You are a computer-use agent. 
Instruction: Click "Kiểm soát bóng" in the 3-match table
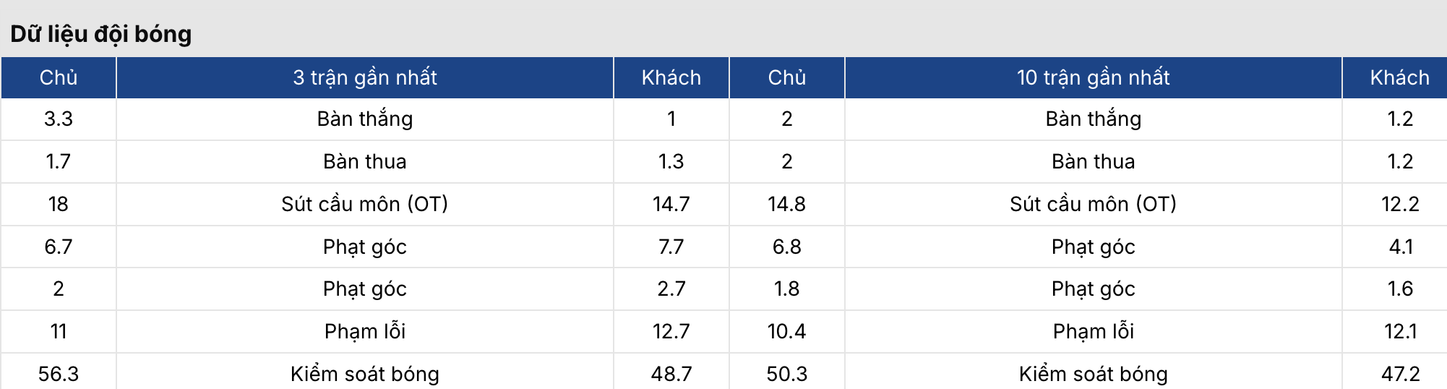[x=364, y=373]
